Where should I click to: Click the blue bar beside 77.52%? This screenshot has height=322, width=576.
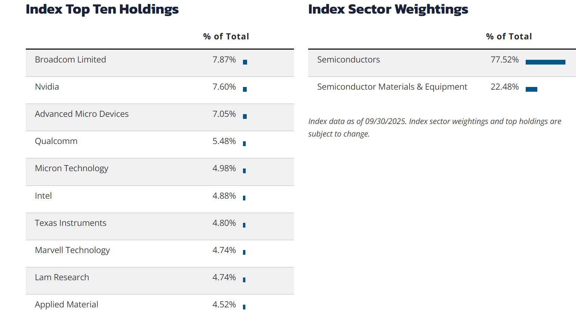545,62
